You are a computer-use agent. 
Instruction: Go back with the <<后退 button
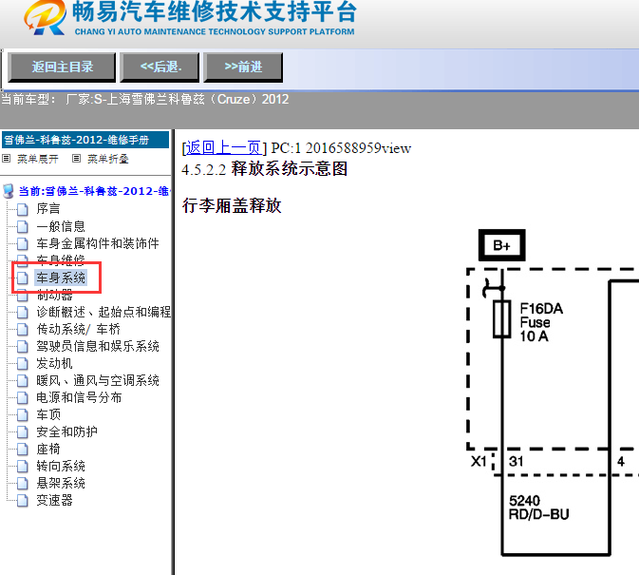(x=160, y=67)
